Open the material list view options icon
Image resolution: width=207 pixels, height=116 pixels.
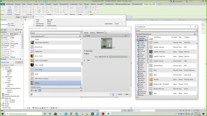click(x=80, y=36)
